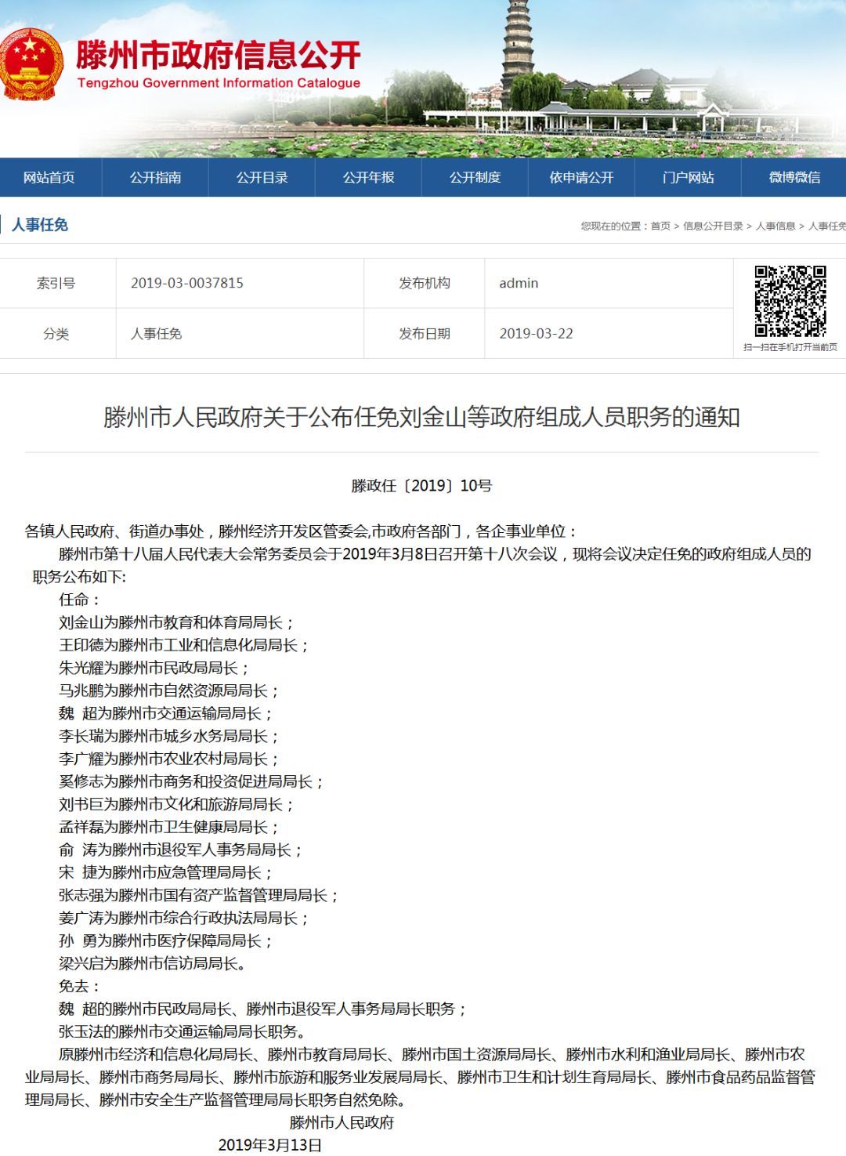Open the 网站首页 navigation item
Screen dimensions: 846x1156
tap(52, 177)
